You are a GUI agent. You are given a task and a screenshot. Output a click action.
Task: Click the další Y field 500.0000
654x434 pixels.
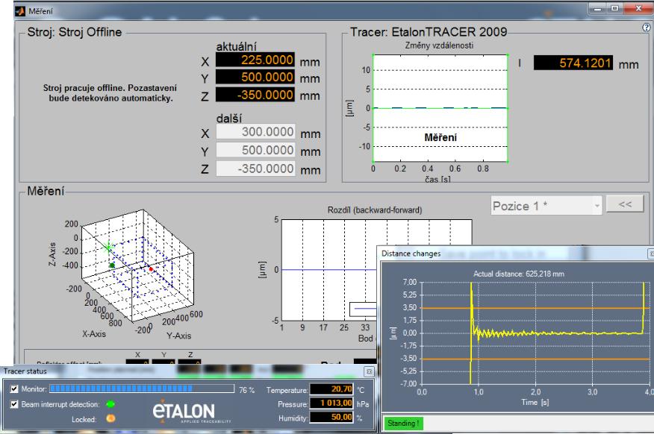click(x=255, y=151)
